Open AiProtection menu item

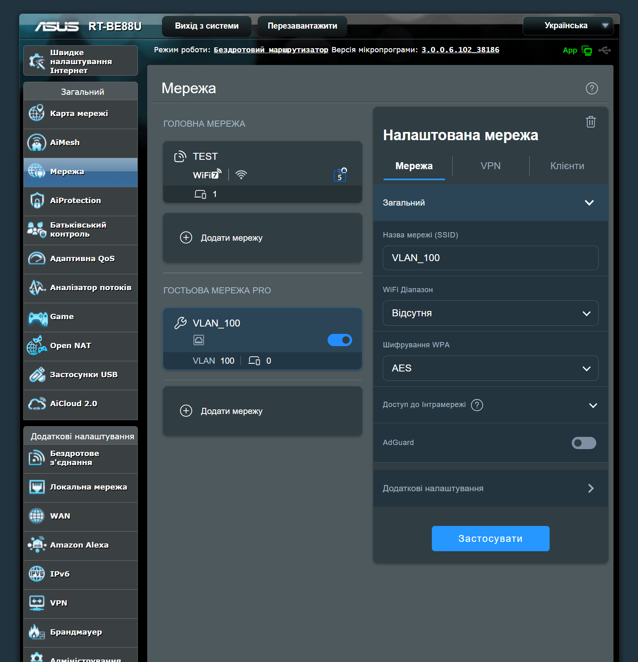pyautogui.click(x=81, y=201)
